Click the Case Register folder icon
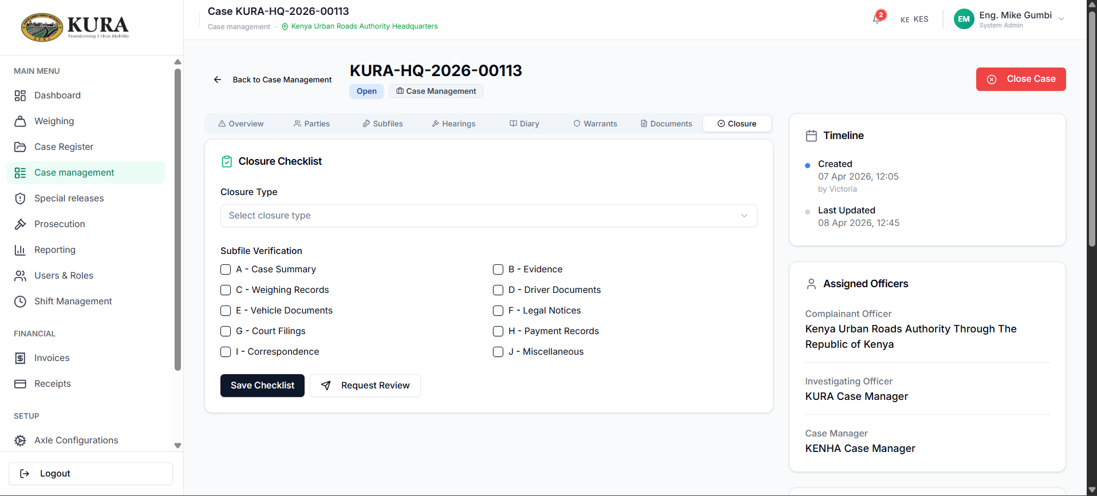 (x=20, y=147)
